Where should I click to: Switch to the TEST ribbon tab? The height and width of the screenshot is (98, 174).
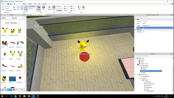(35, 4)
